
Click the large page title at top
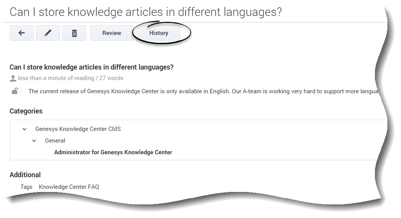(x=145, y=12)
